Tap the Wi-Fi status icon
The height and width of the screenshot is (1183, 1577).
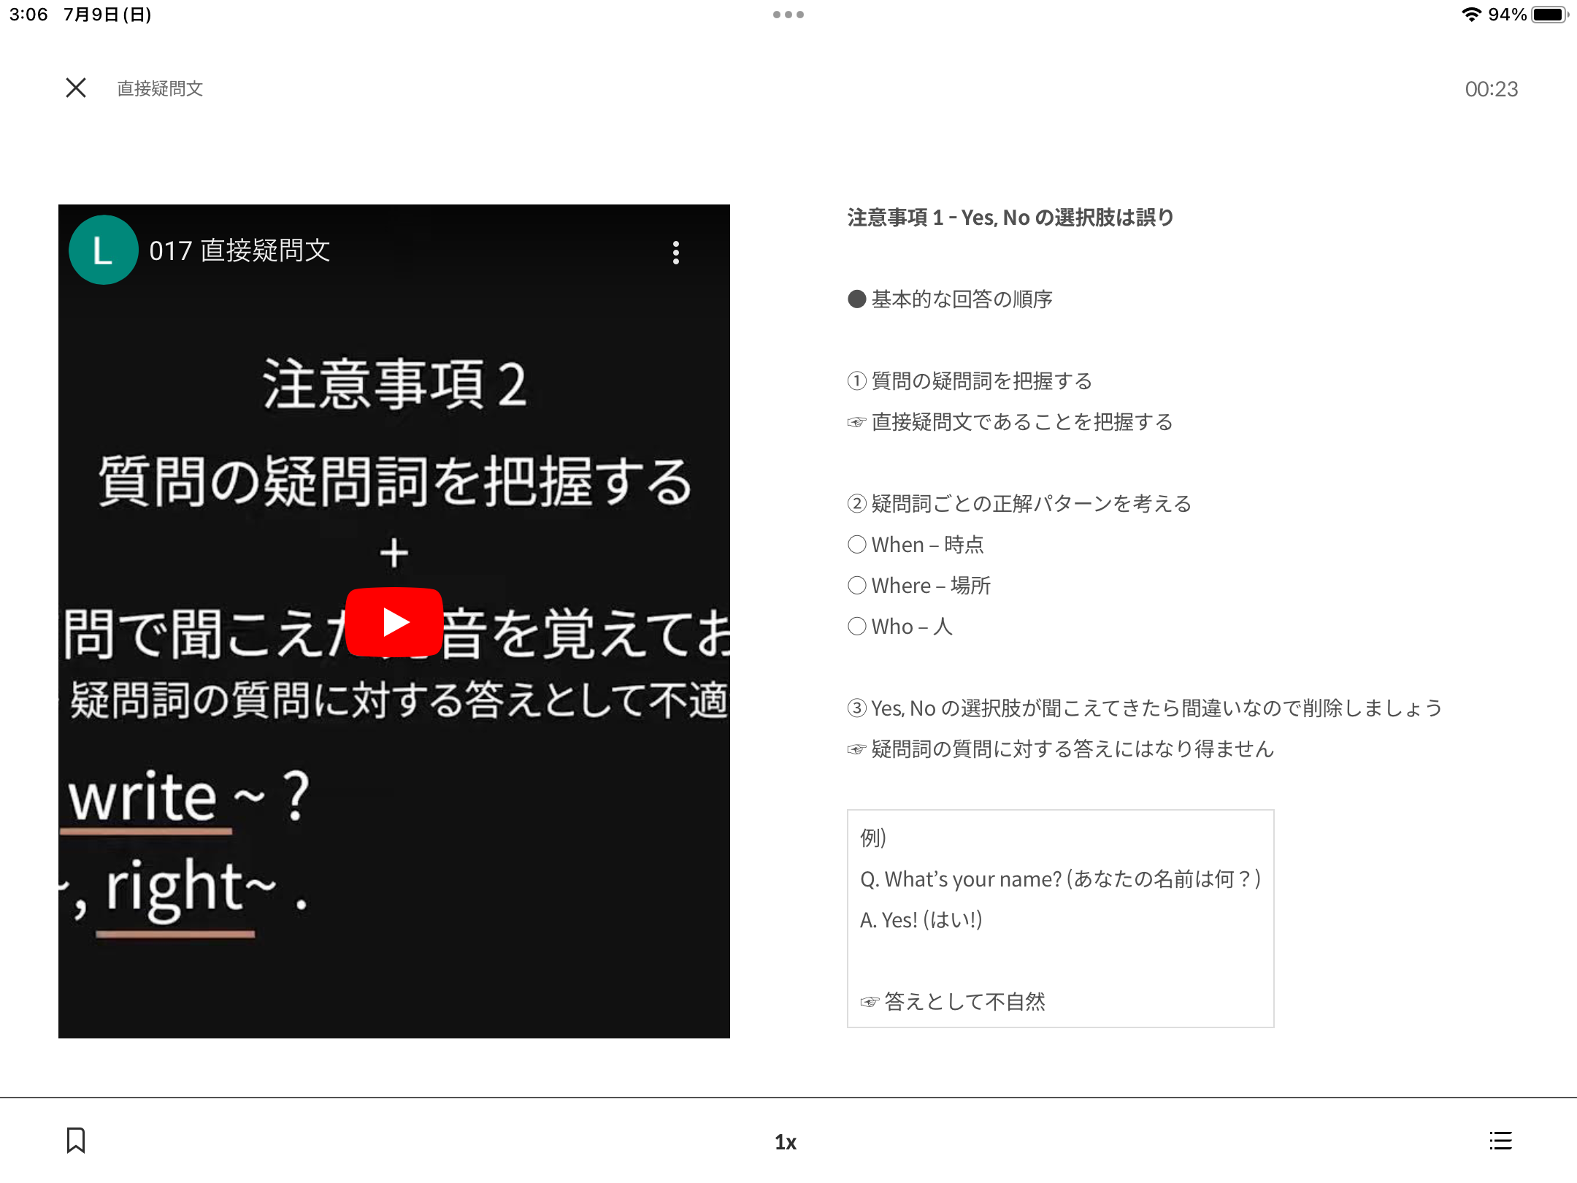click(1471, 15)
